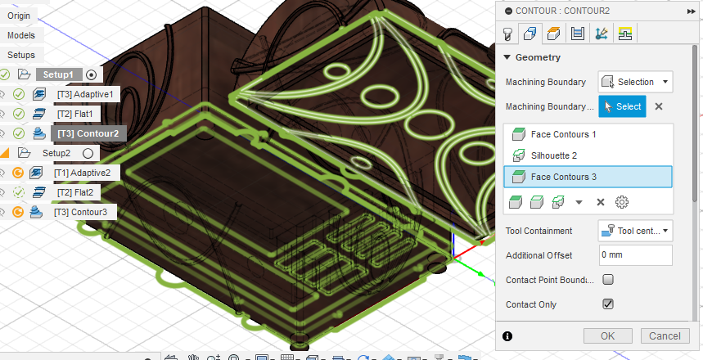
Task: Enable the Contact Point Boundary checkbox
Action: (608, 280)
